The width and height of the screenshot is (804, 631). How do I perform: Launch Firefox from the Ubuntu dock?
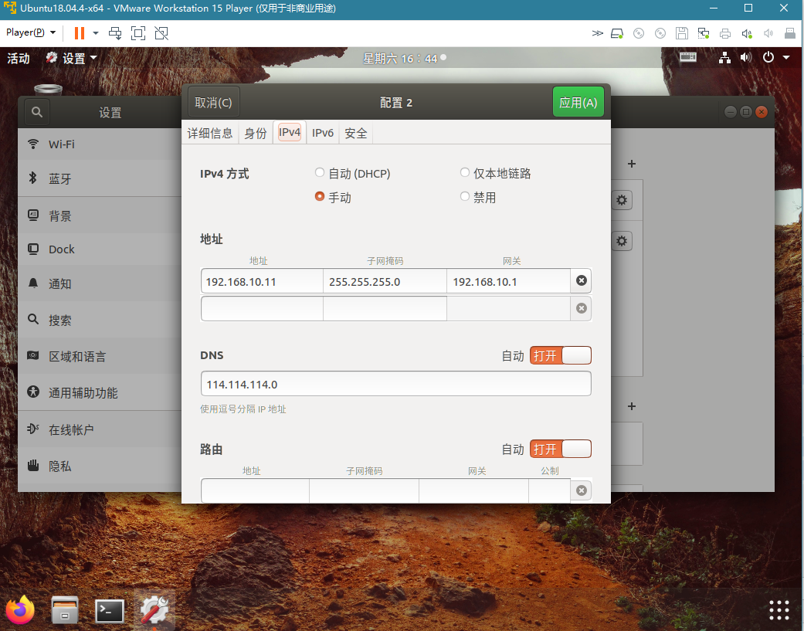pyautogui.click(x=21, y=610)
